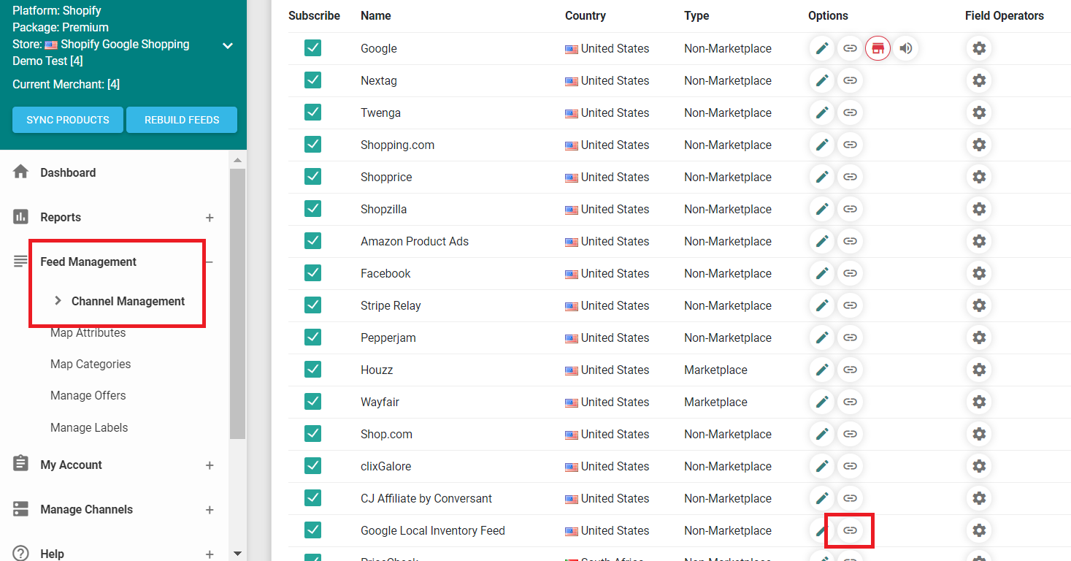1071x561 pixels.
Task: Edit the Google channel with pencil icon
Action: (x=822, y=48)
